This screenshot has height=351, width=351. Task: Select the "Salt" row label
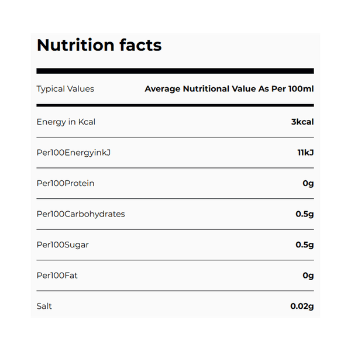pos(45,306)
